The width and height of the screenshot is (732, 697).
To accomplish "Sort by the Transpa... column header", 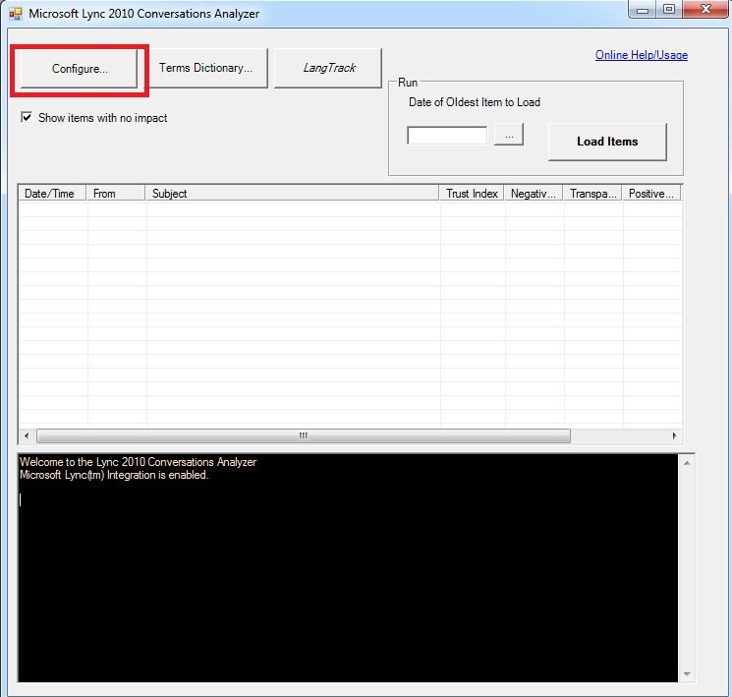I will click(x=592, y=194).
